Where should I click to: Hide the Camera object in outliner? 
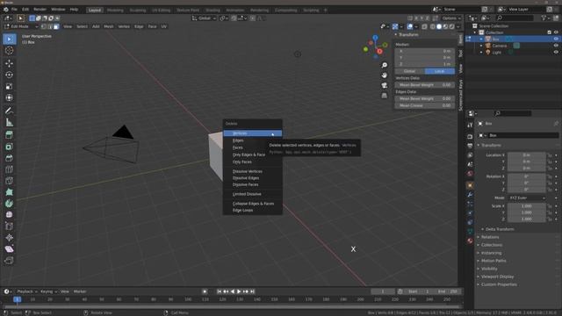click(556, 46)
